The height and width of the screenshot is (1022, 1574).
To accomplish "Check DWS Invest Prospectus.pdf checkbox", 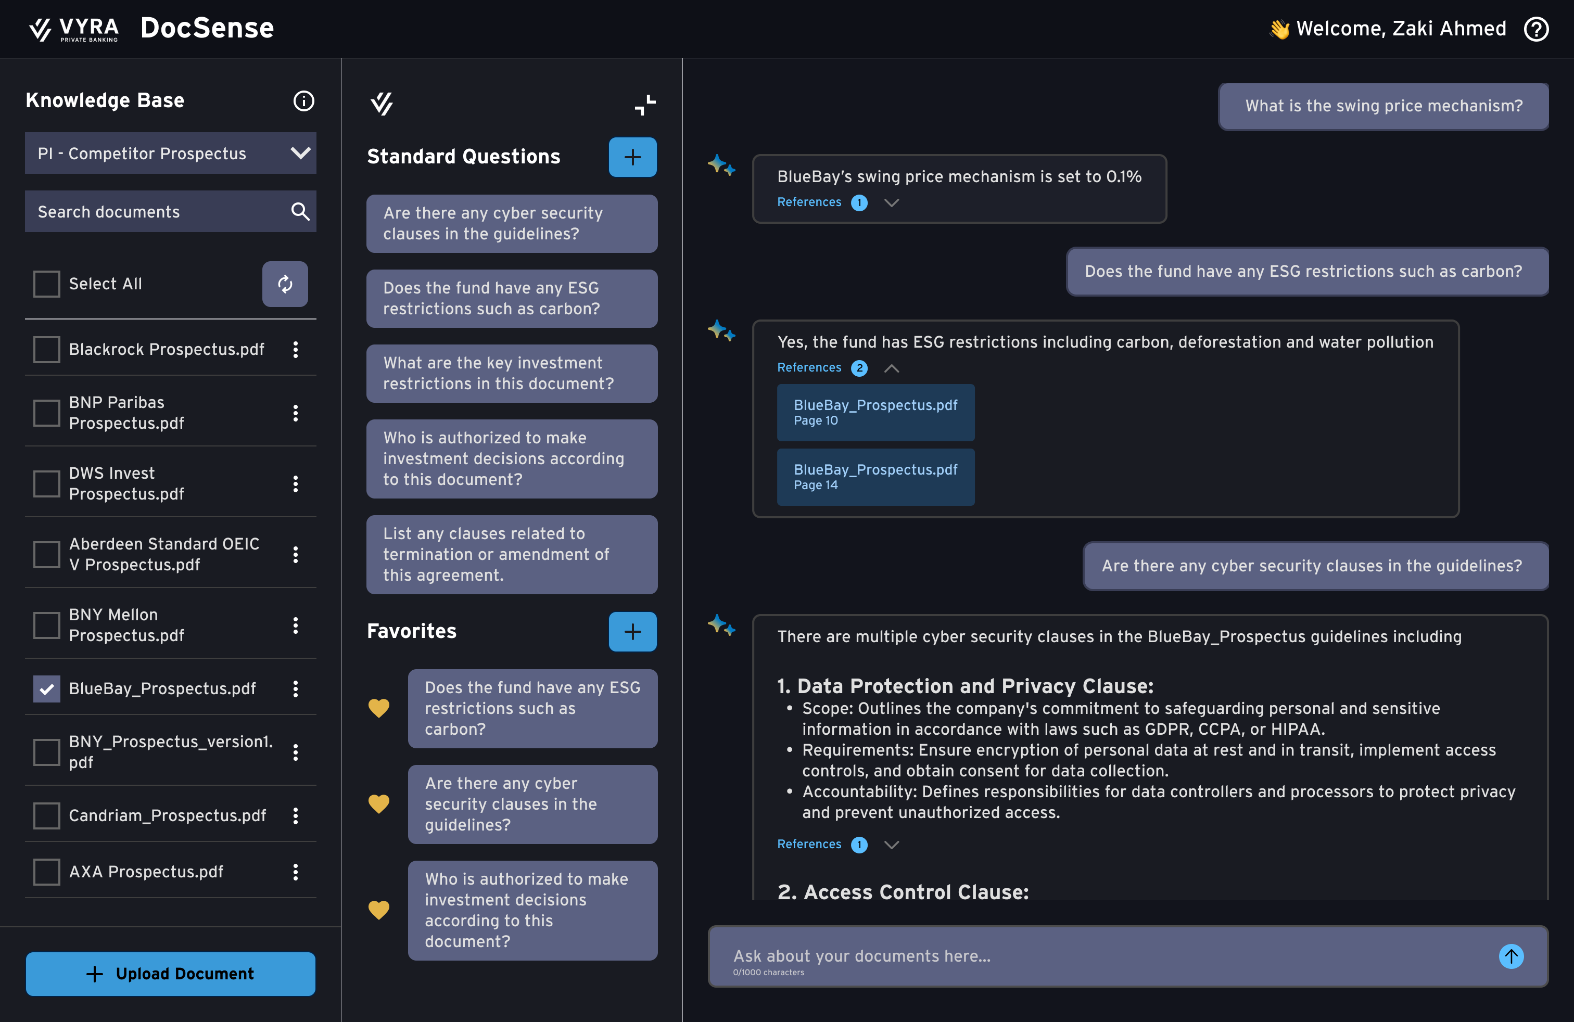I will coord(46,484).
